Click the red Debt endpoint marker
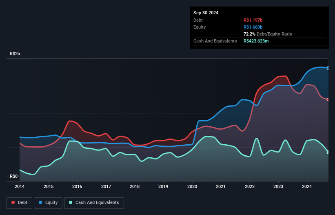The image size is (335, 215). click(328, 99)
